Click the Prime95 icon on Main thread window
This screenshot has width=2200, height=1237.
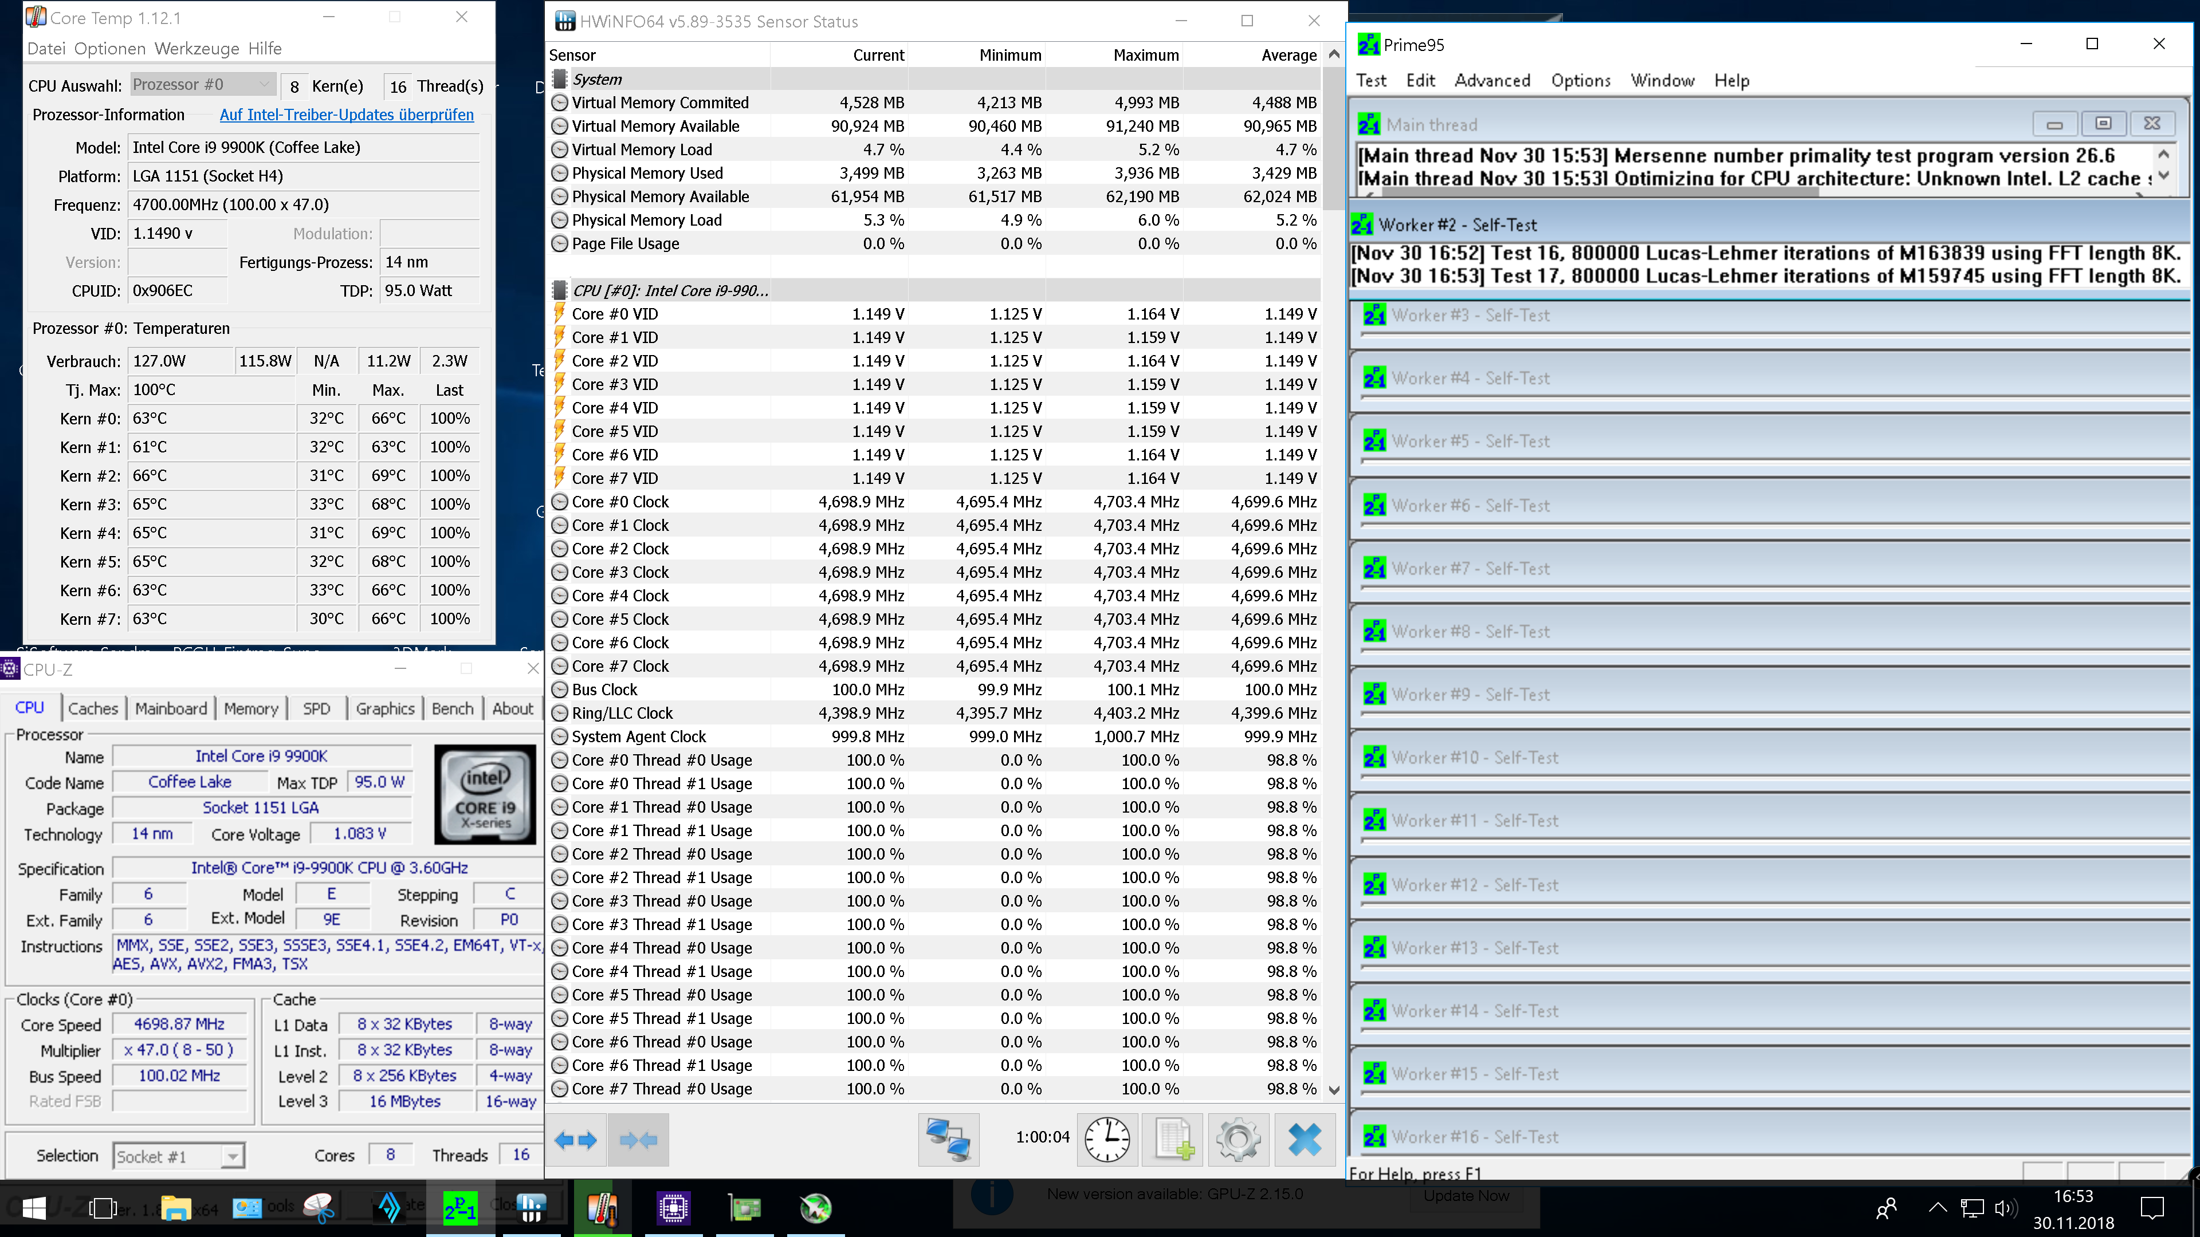pos(1369,125)
